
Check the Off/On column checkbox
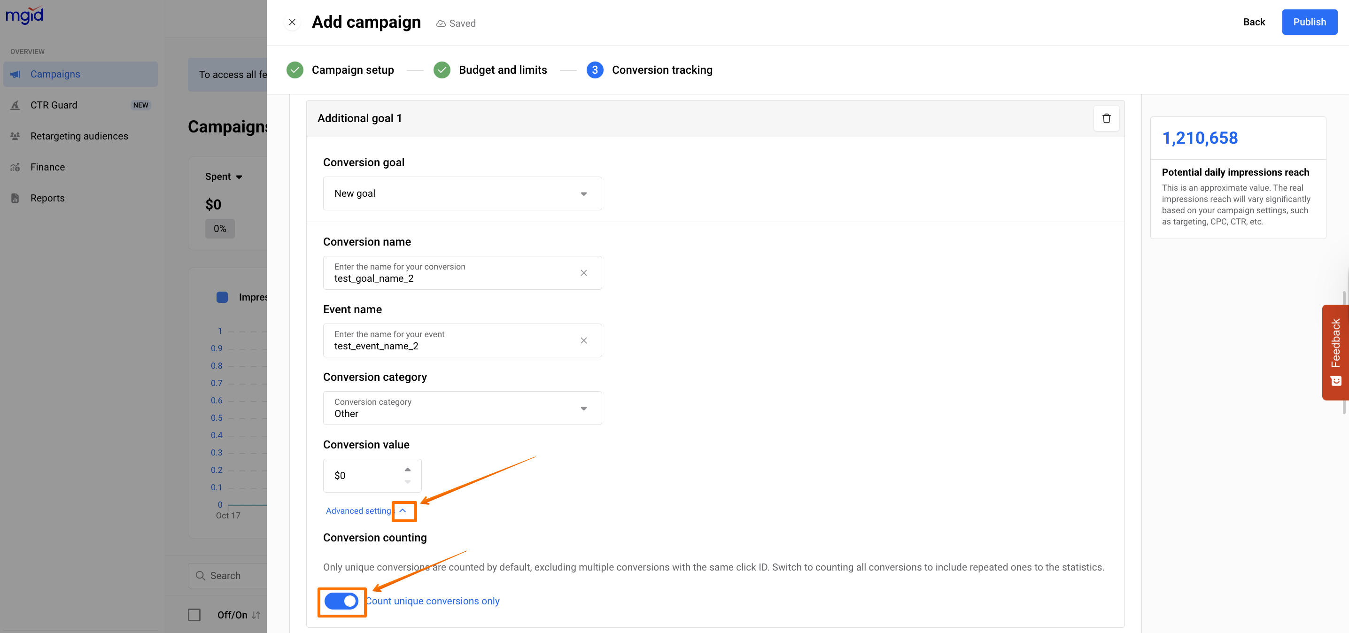[194, 615]
